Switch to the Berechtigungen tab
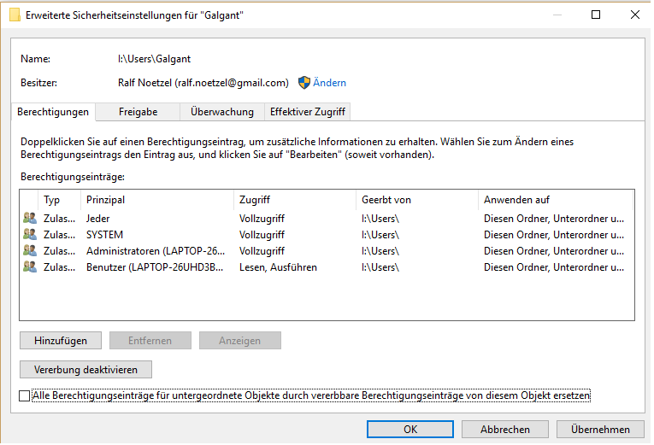Screen dimensions: 654x445 [x=53, y=112]
